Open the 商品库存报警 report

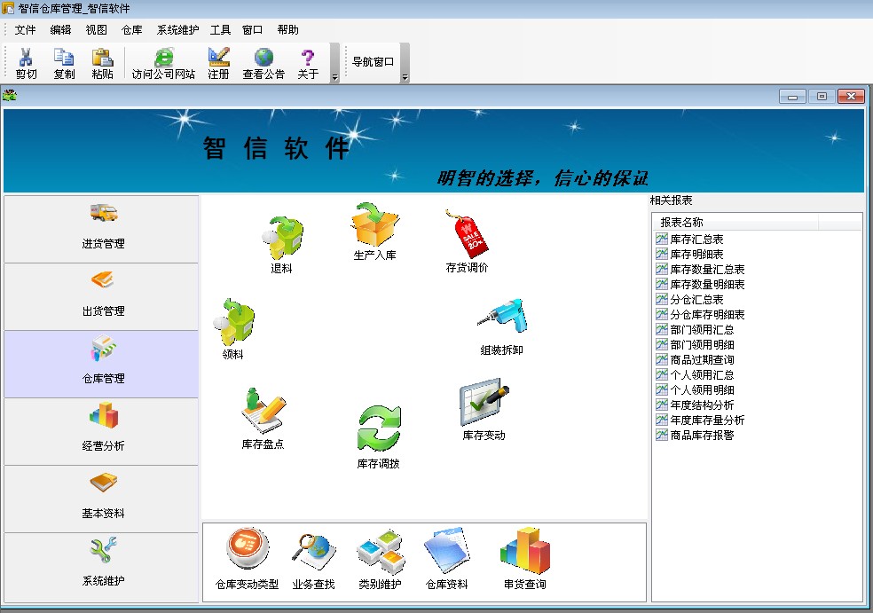pyautogui.click(x=695, y=435)
